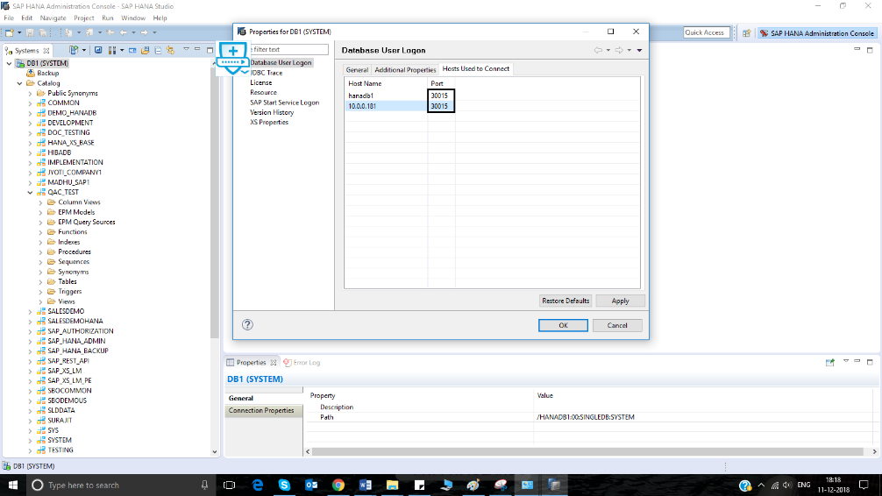Image resolution: width=882 pixels, height=496 pixels.
Task: Open Microsoft Word from the taskbar
Action: pyautogui.click(x=365, y=485)
